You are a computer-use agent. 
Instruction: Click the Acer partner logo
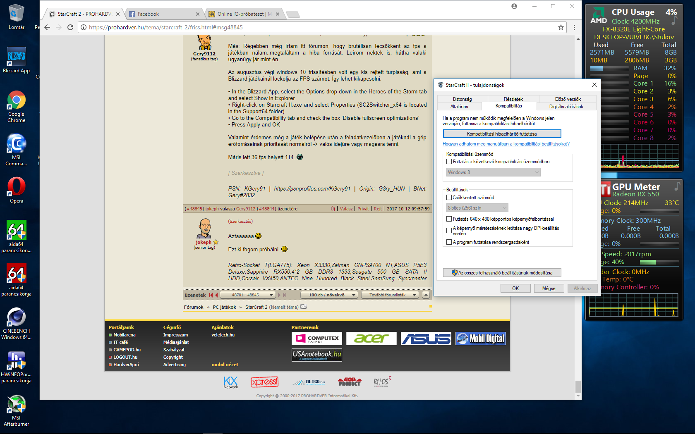tap(371, 339)
